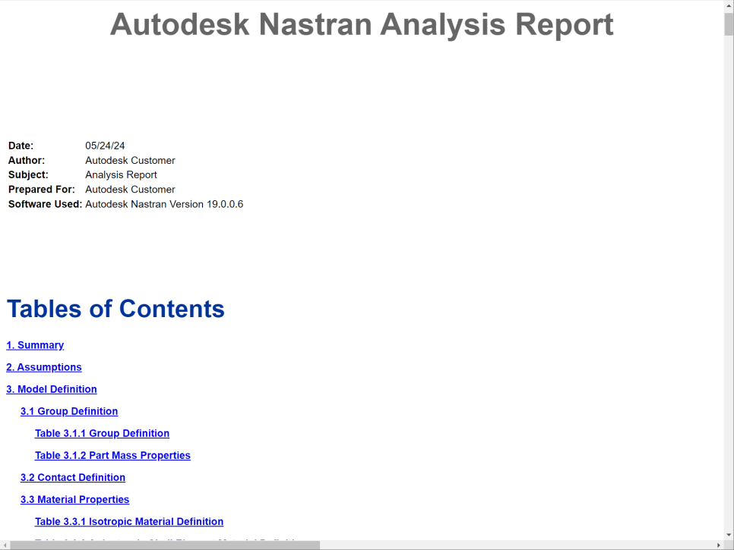Click the Tables of Contents heading
The height and width of the screenshot is (550, 734).
click(x=115, y=309)
